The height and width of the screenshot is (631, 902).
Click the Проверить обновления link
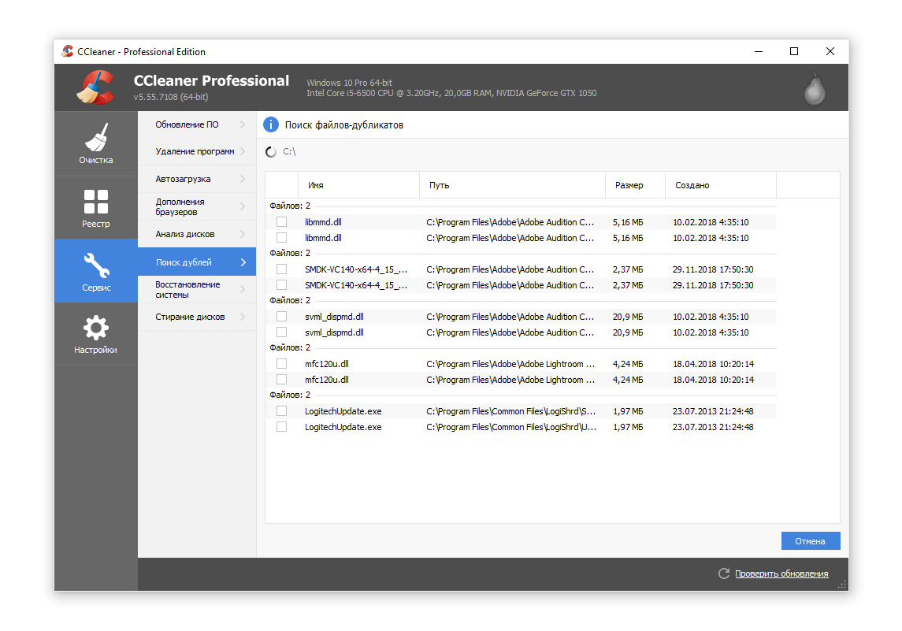point(781,573)
